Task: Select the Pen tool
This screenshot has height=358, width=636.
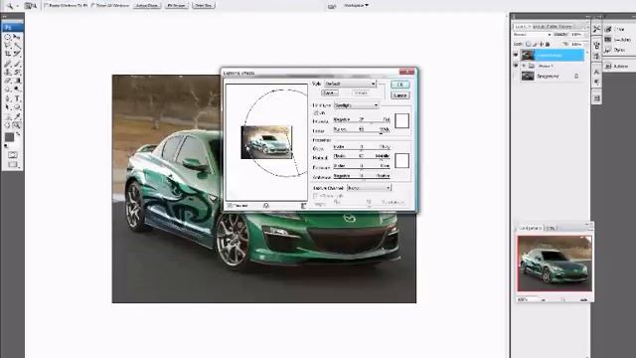Action: click(x=7, y=98)
